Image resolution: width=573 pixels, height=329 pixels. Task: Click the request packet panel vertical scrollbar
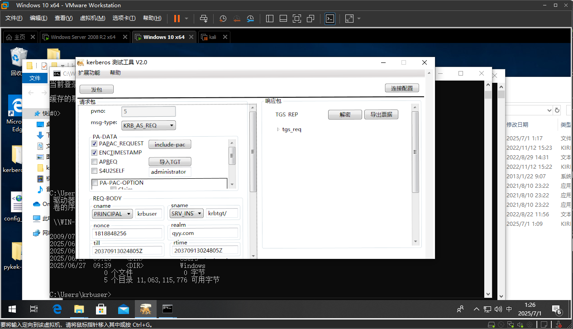pyautogui.click(x=253, y=152)
